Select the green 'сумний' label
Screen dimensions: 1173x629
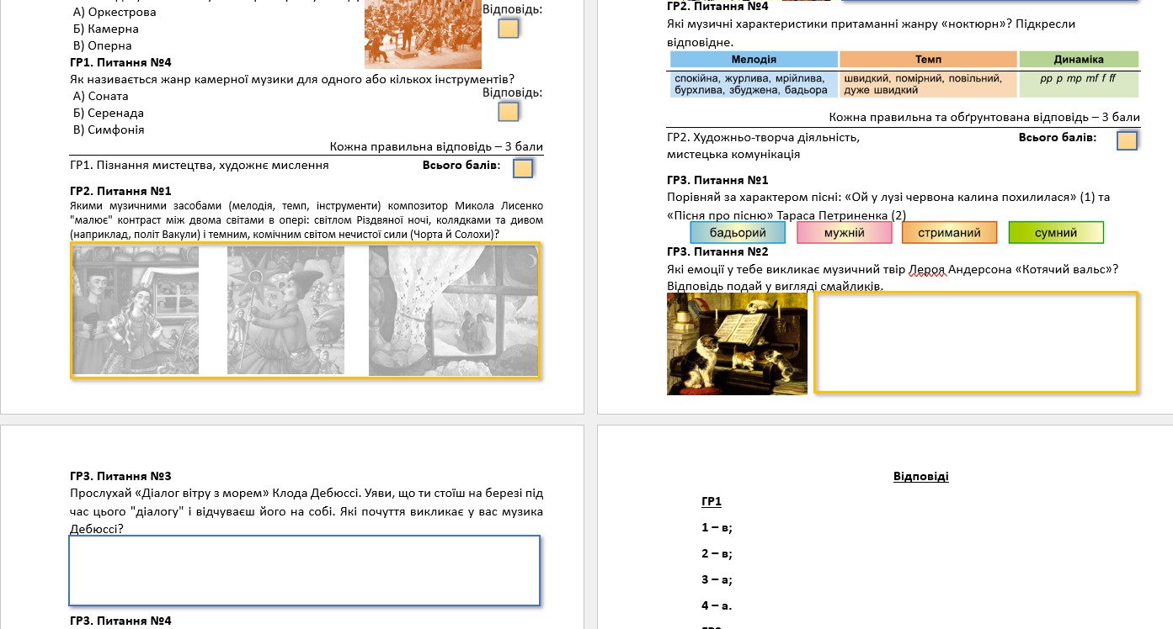pos(1055,233)
